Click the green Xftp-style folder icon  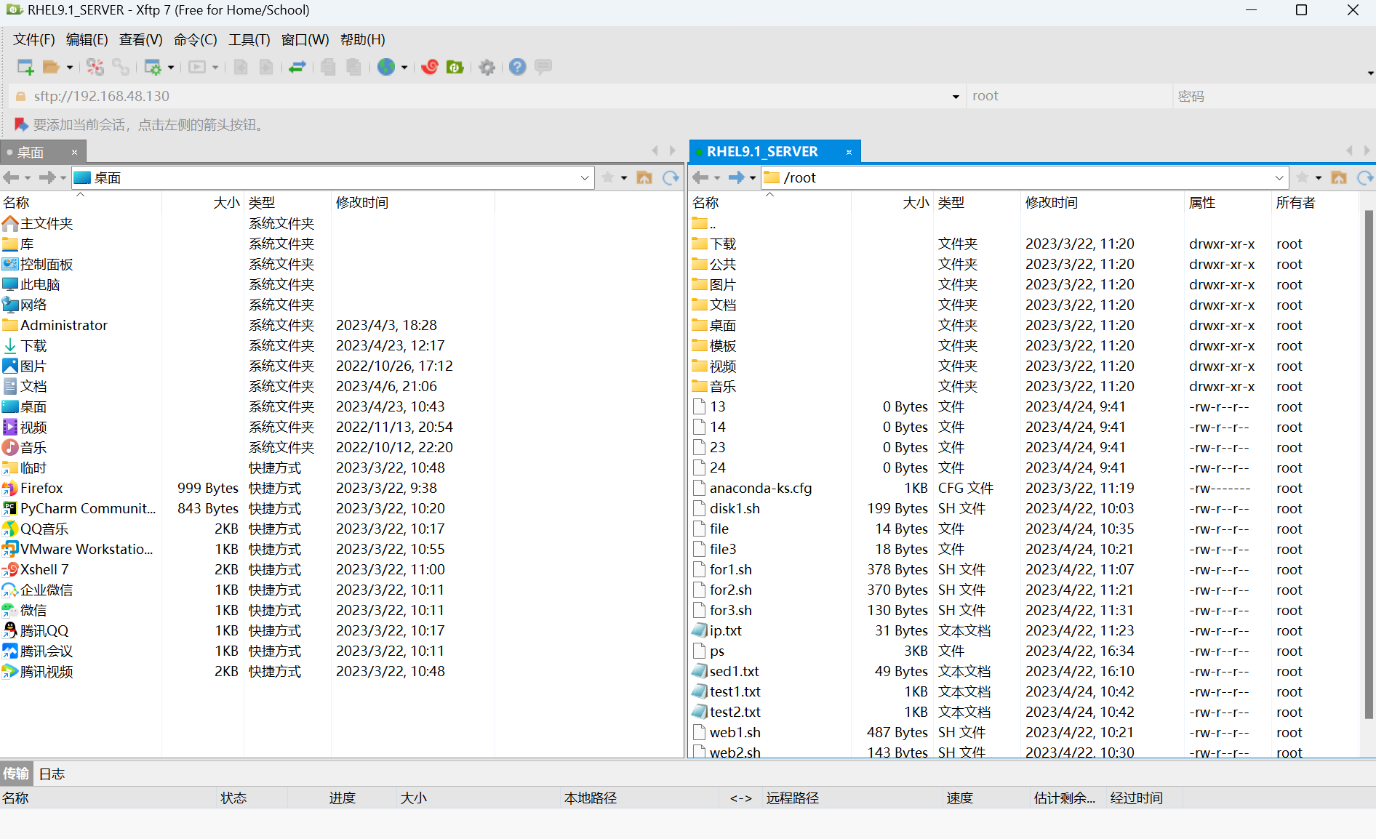coord(455,67)
